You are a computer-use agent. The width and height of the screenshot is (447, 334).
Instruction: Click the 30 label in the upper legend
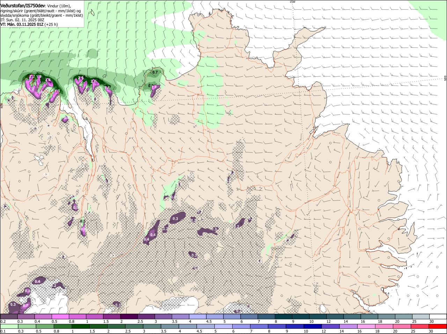(431, 321)
